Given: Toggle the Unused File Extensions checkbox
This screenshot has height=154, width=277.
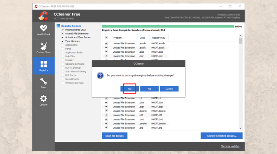Looking at the screenshot, I should click(63, 34).
